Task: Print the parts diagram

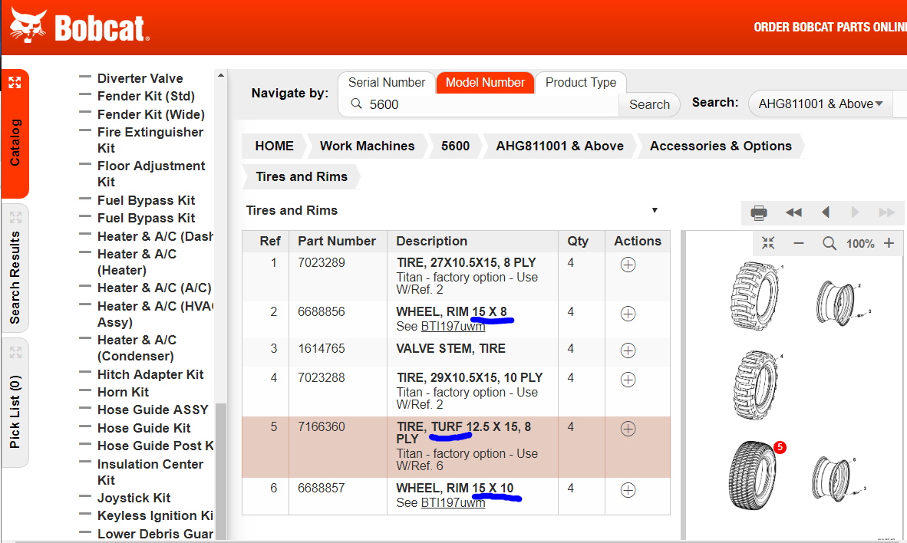Action: coord(759,212)
